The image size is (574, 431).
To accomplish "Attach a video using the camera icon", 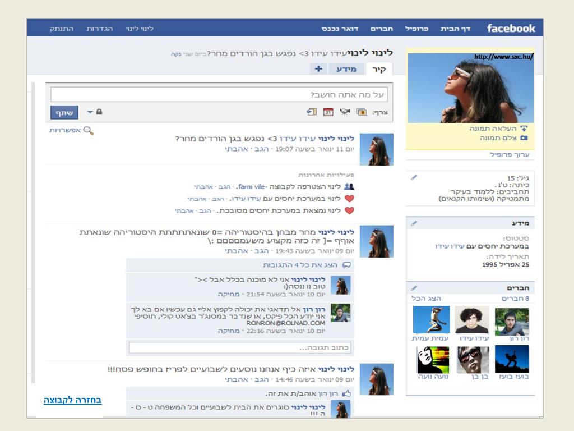I will pyautogui.click(x=345, y=112).
